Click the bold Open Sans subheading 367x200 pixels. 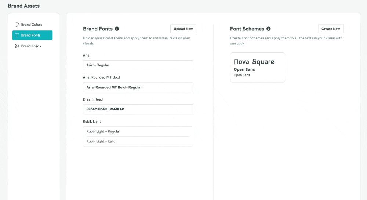pos(244,69)
